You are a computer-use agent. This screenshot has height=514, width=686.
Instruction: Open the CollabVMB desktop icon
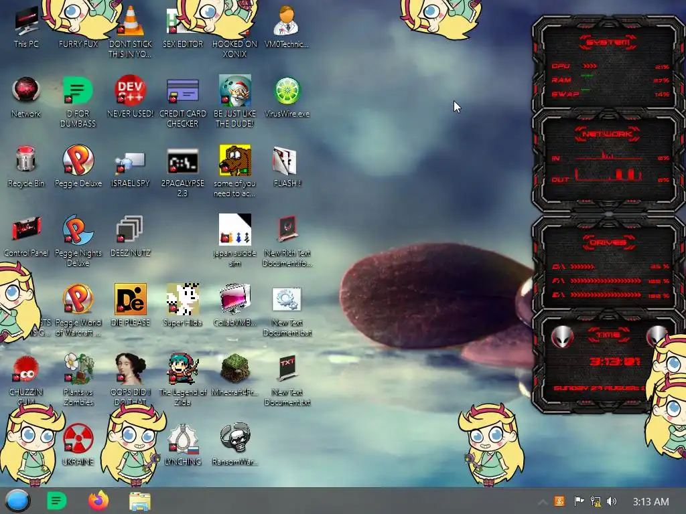(x=234, y=305)
